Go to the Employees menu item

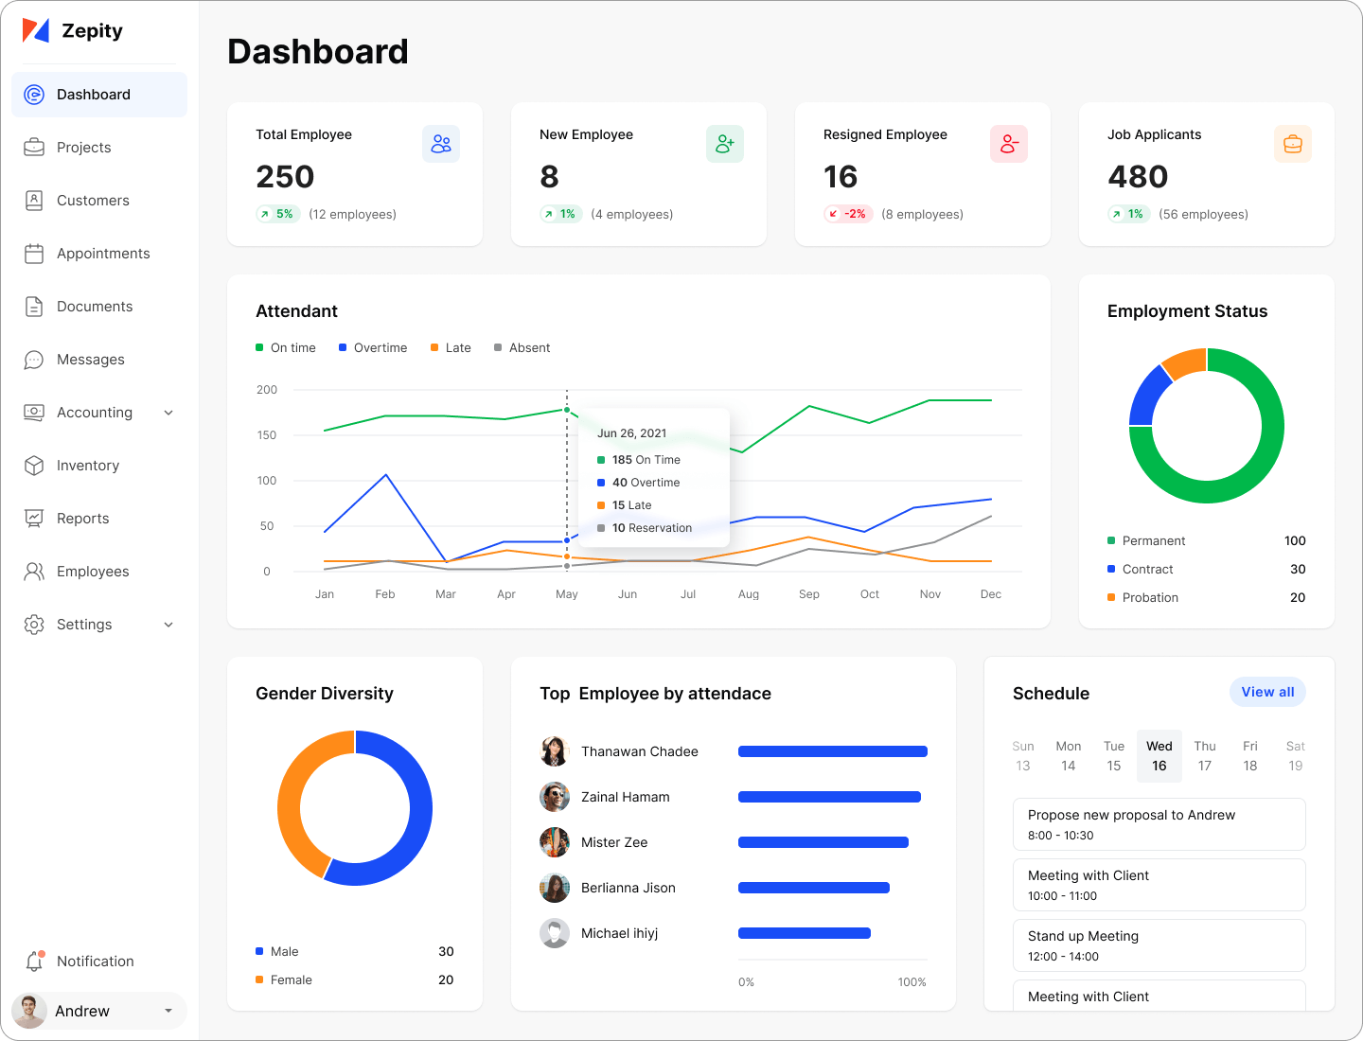click(x=93, y=572)
